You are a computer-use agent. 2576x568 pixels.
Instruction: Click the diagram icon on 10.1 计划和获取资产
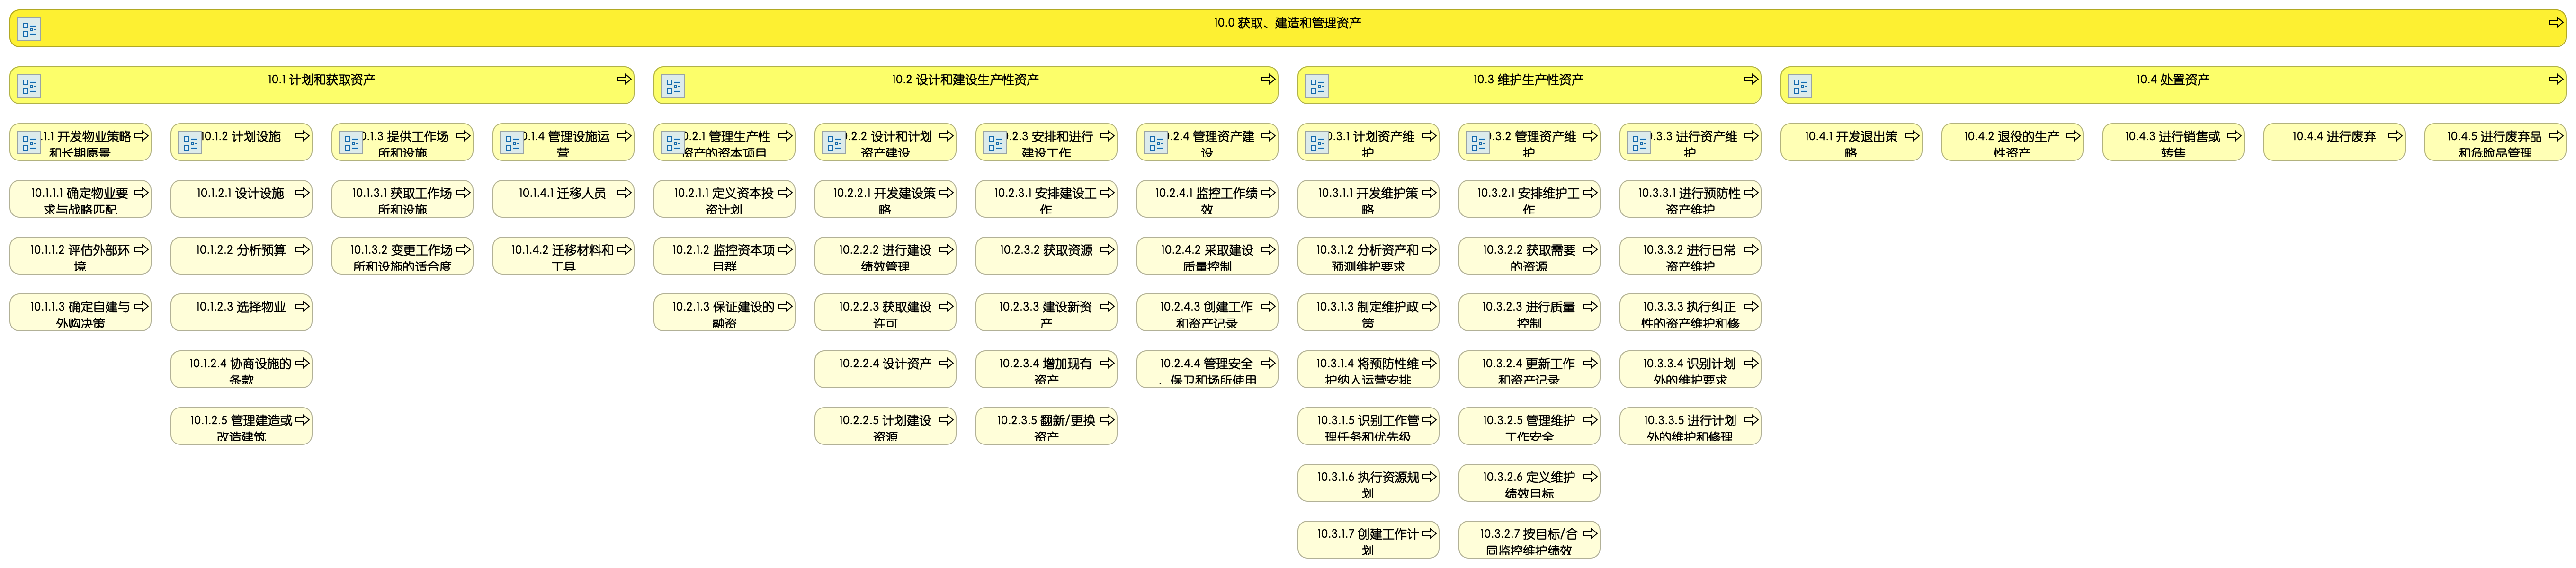(29, 86)
